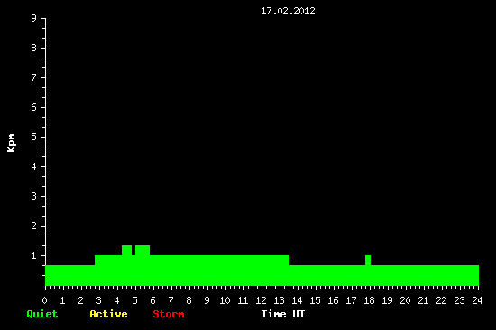Click the Kpm vertical axis label
The width and height of the screenshot is (496, 330).
(11, 143)
